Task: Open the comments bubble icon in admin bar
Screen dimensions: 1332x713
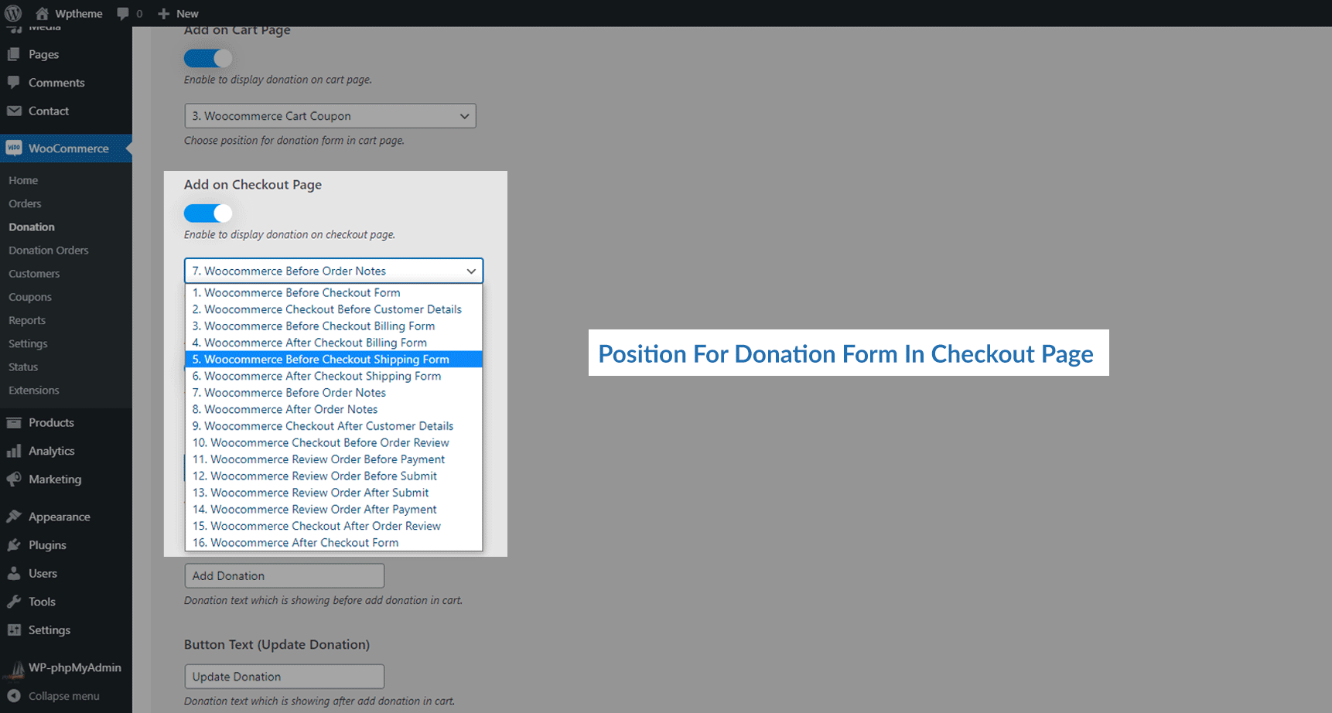Action: tap(122, 14)
